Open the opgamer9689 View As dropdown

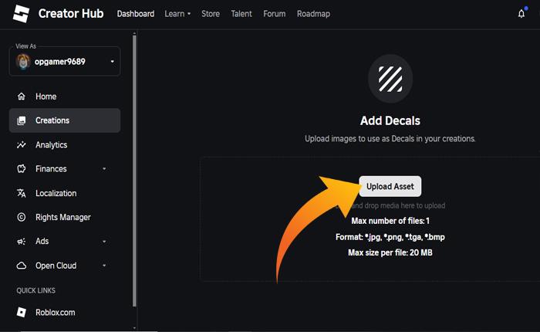coord(65,61)
